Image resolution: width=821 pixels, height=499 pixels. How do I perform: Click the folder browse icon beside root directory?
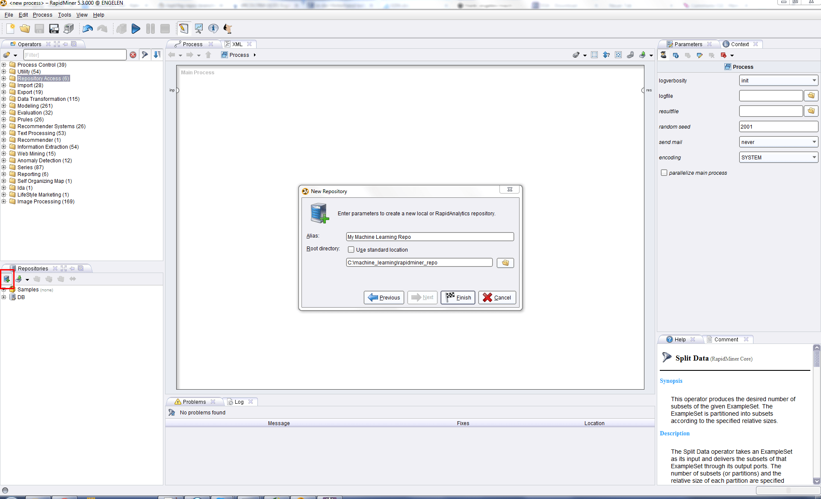tap(505, 263)
